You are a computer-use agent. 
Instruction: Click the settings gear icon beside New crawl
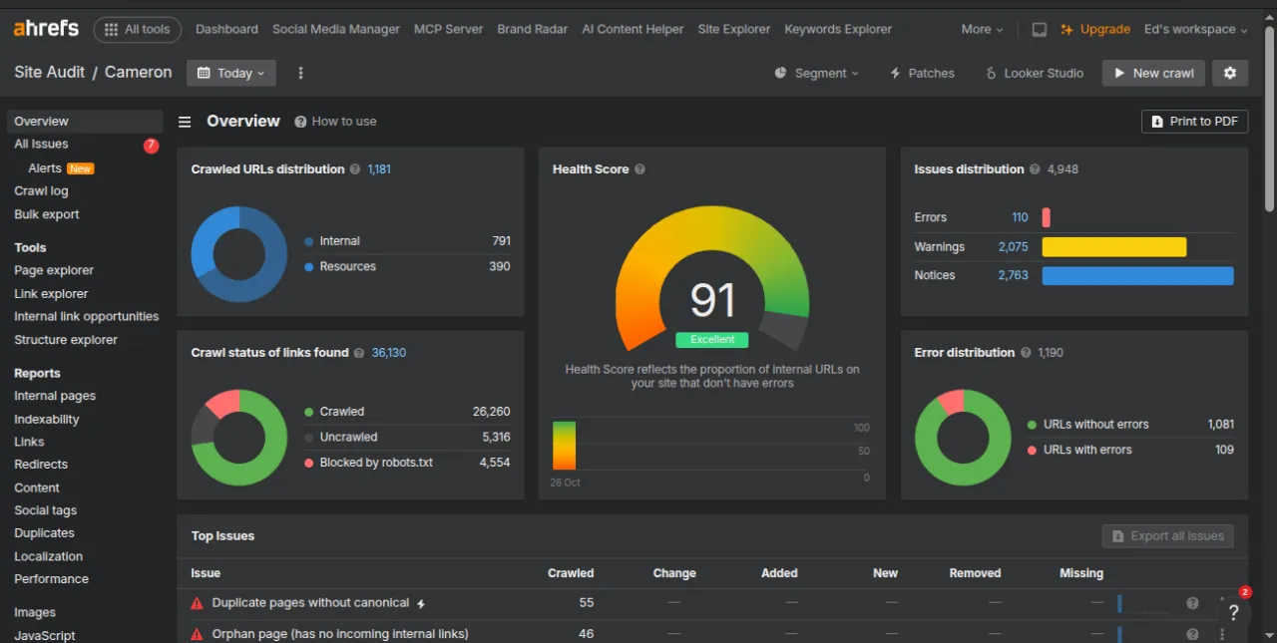(x=1229, y=73)
